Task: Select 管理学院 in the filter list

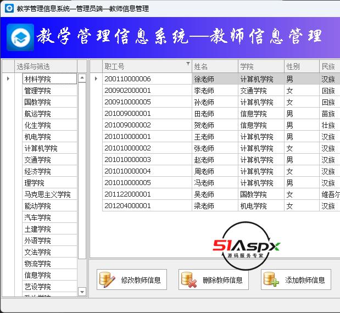Action: [49, 91]
